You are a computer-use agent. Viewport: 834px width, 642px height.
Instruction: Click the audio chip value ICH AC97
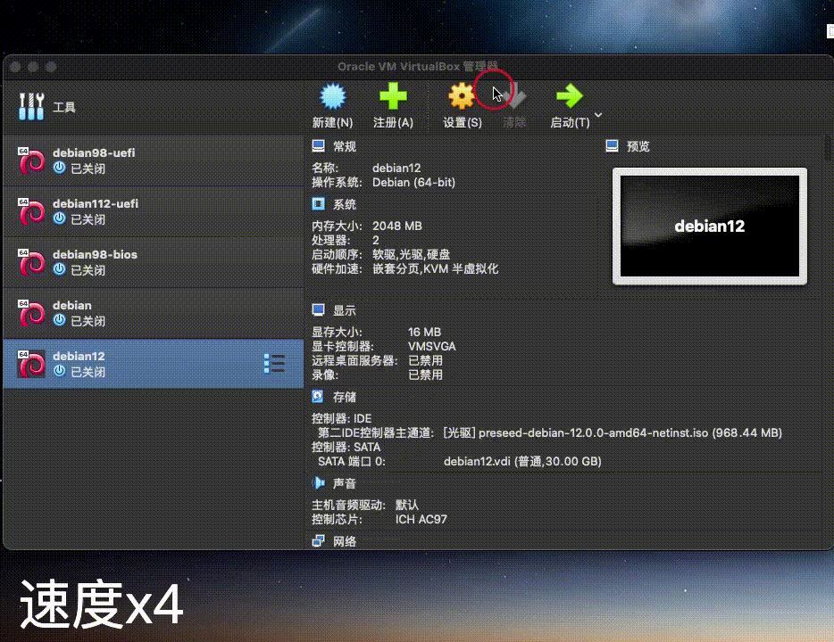click(x=421, y=519)
